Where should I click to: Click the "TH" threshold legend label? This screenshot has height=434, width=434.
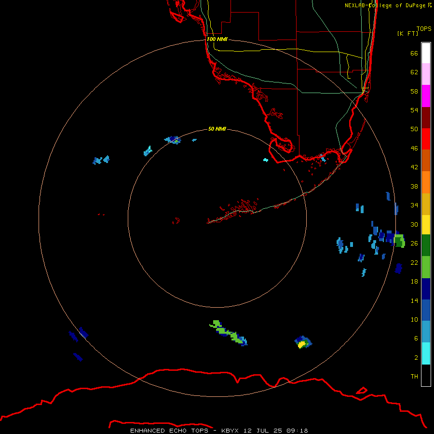point(414,377)
